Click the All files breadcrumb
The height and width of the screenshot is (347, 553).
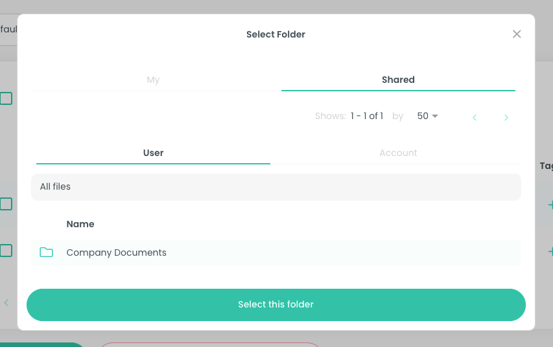click(55, 186)
